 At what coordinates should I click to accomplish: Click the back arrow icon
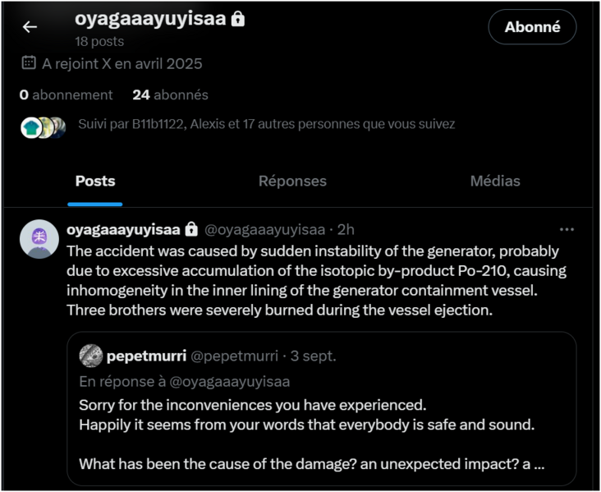coord(30,27)
